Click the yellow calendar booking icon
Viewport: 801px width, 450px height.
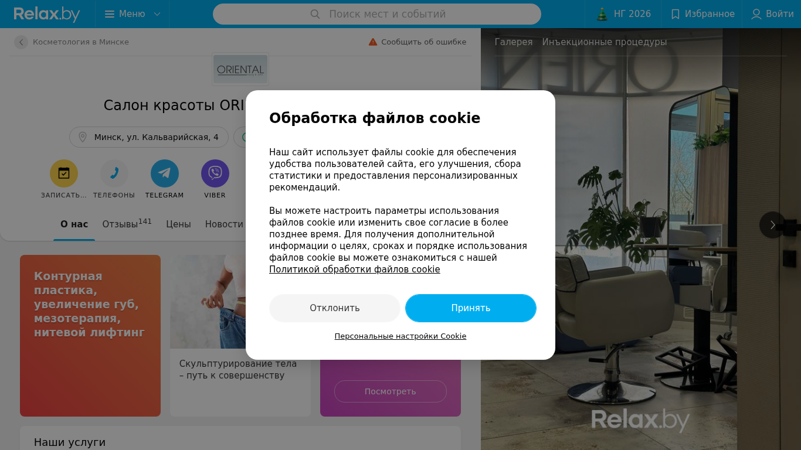click(x=64, y=173)
